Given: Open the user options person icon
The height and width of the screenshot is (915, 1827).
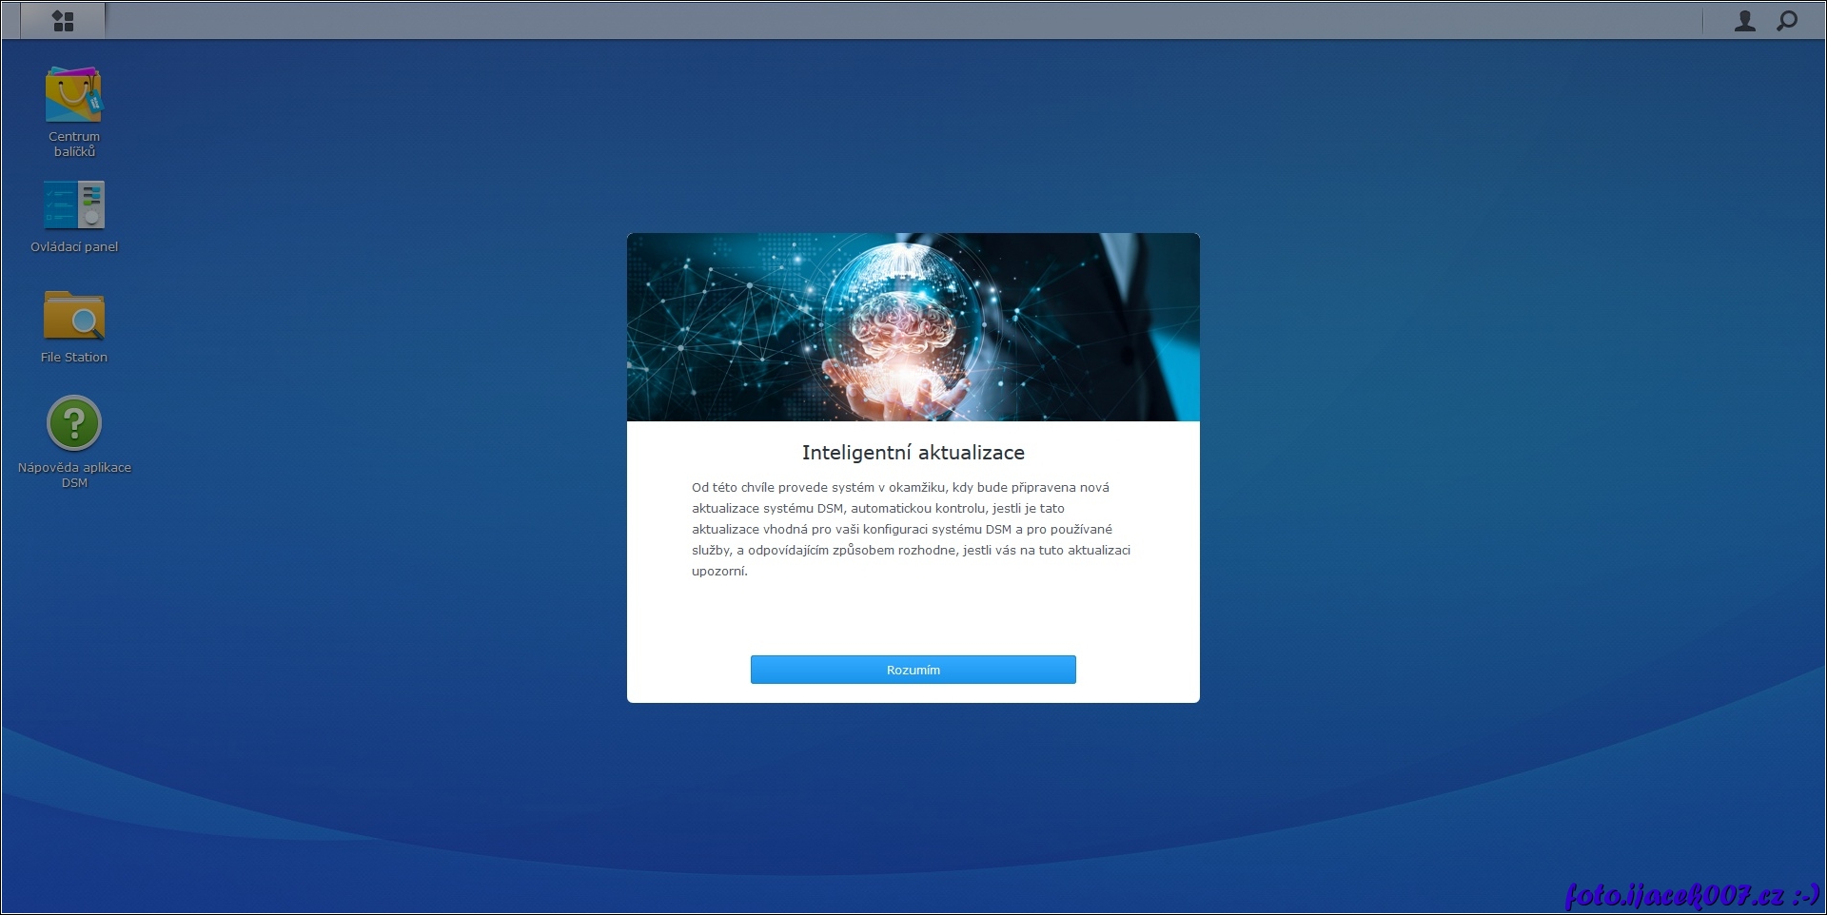Looking at the screenshot, I should point(1744,21).
